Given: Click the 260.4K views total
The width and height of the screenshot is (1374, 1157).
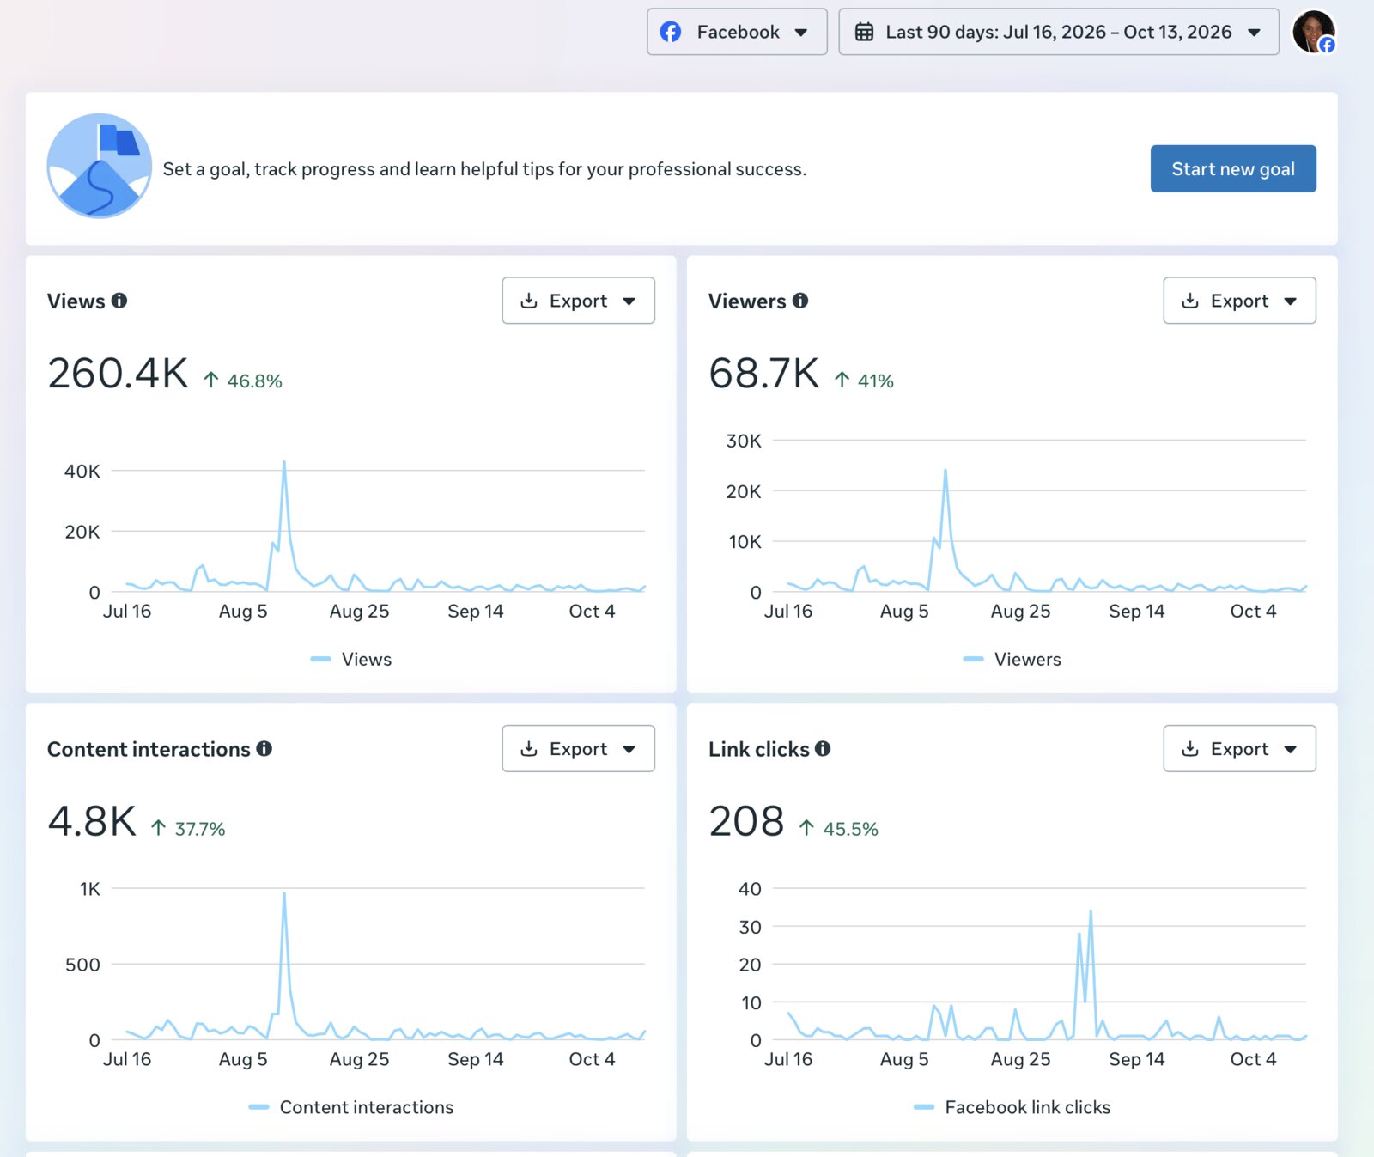Looking at the screenshot, I should click(x=118, y=374).
